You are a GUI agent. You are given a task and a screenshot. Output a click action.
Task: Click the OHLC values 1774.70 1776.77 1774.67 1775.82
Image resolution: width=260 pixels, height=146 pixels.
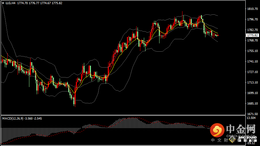pyautogui.click(x=40, y=3)
